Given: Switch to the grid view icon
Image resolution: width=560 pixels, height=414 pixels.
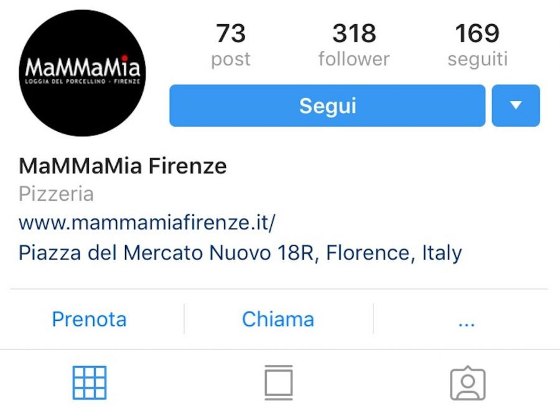Looking at the screenshot, I should coord(89,382).
